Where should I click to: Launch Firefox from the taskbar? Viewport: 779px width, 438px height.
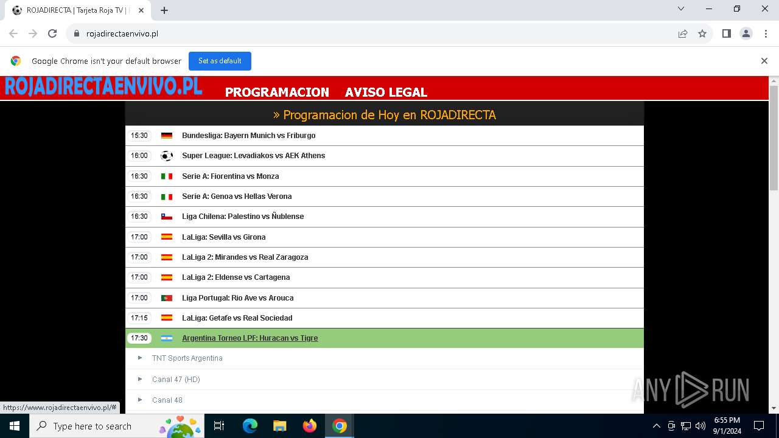310,426
